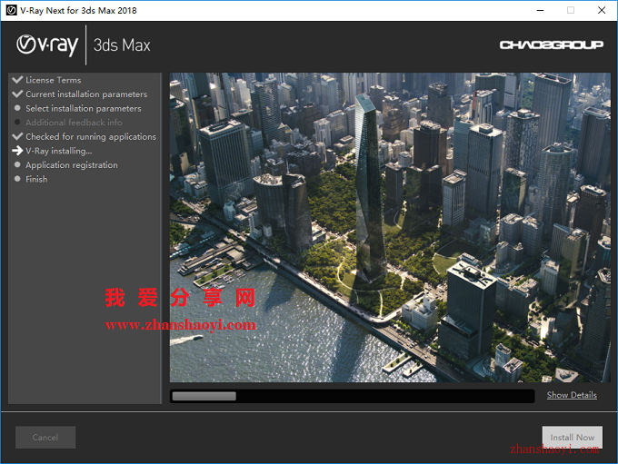Select the Application registration step
The image size is (618, 464).
pos(71,165)
